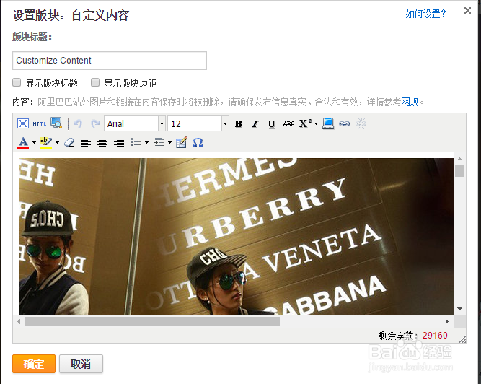The image size is (481, 384).
Task: Click the horizontal scrollbar left arrow
Action: pos(19,321)
